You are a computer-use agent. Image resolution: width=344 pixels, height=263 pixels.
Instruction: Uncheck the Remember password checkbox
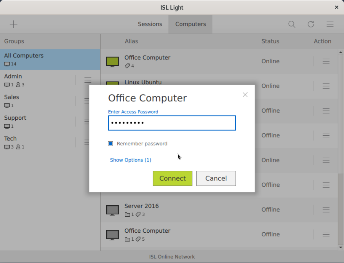(110, 144)
